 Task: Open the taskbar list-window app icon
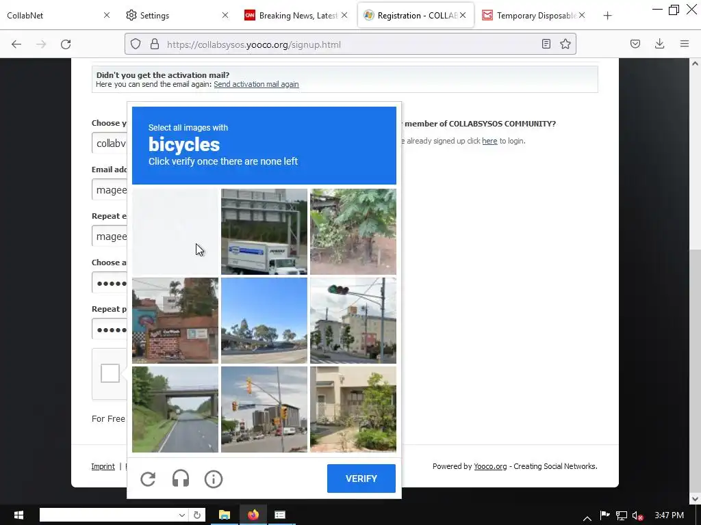280,515
